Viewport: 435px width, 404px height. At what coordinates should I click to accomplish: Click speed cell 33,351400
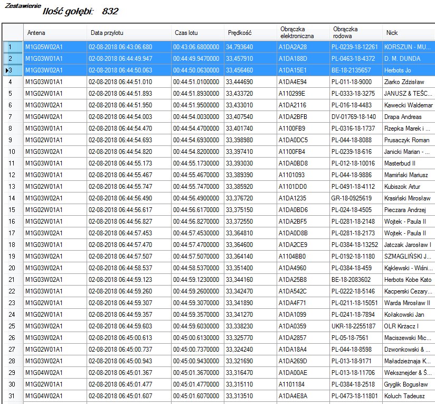point(250,268)
